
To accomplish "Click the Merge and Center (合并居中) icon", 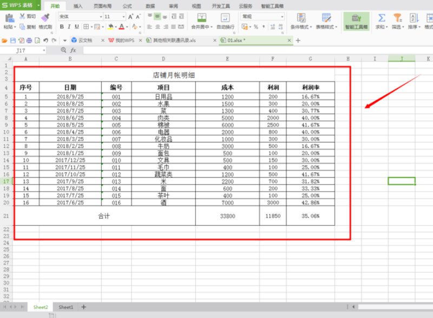I will pyautogui.click(x=201, y=18).
